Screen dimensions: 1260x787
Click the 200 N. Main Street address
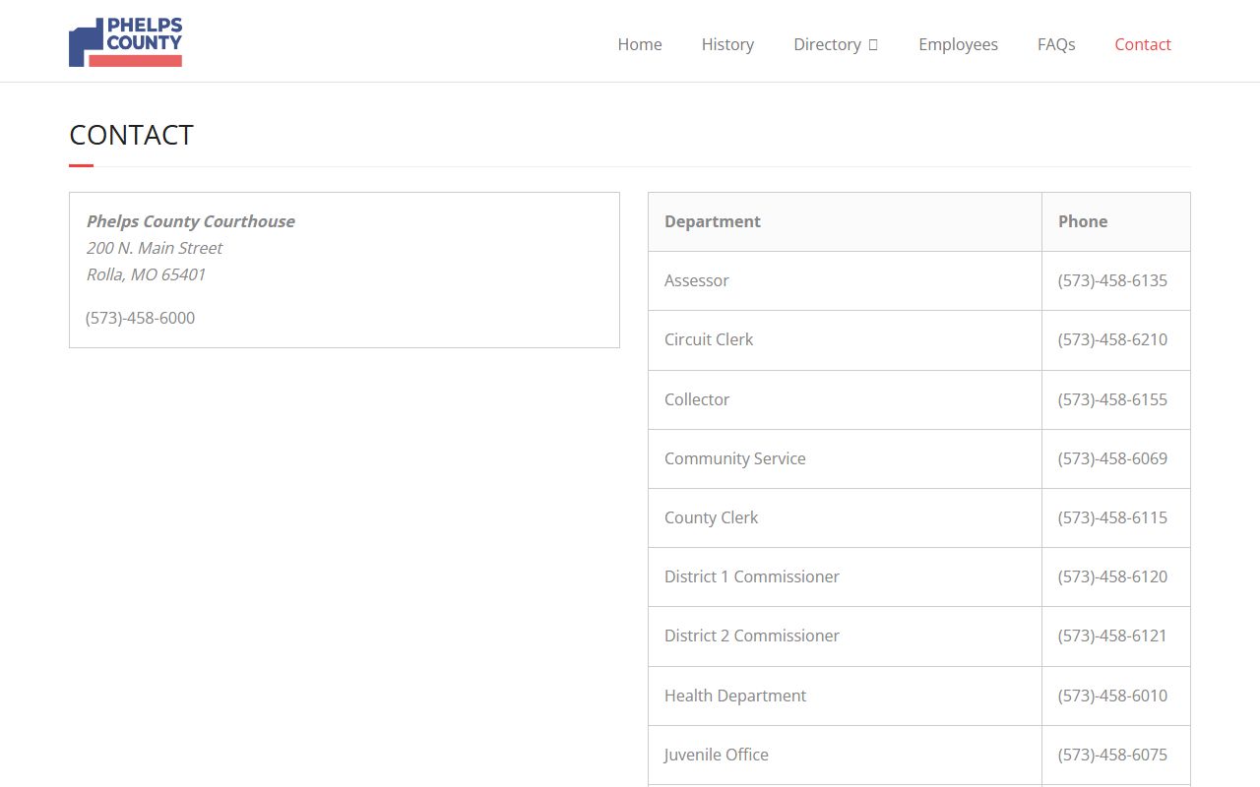[x=155, y=248]
